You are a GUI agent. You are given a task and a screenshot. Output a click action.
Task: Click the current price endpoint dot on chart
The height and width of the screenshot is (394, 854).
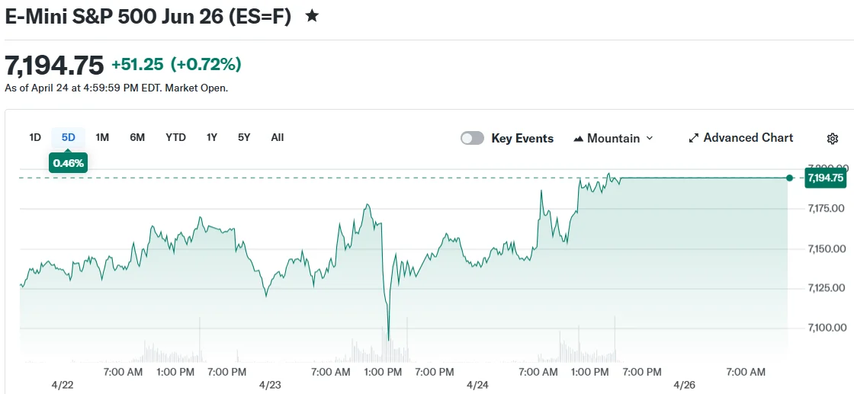[x=790, y=178]
